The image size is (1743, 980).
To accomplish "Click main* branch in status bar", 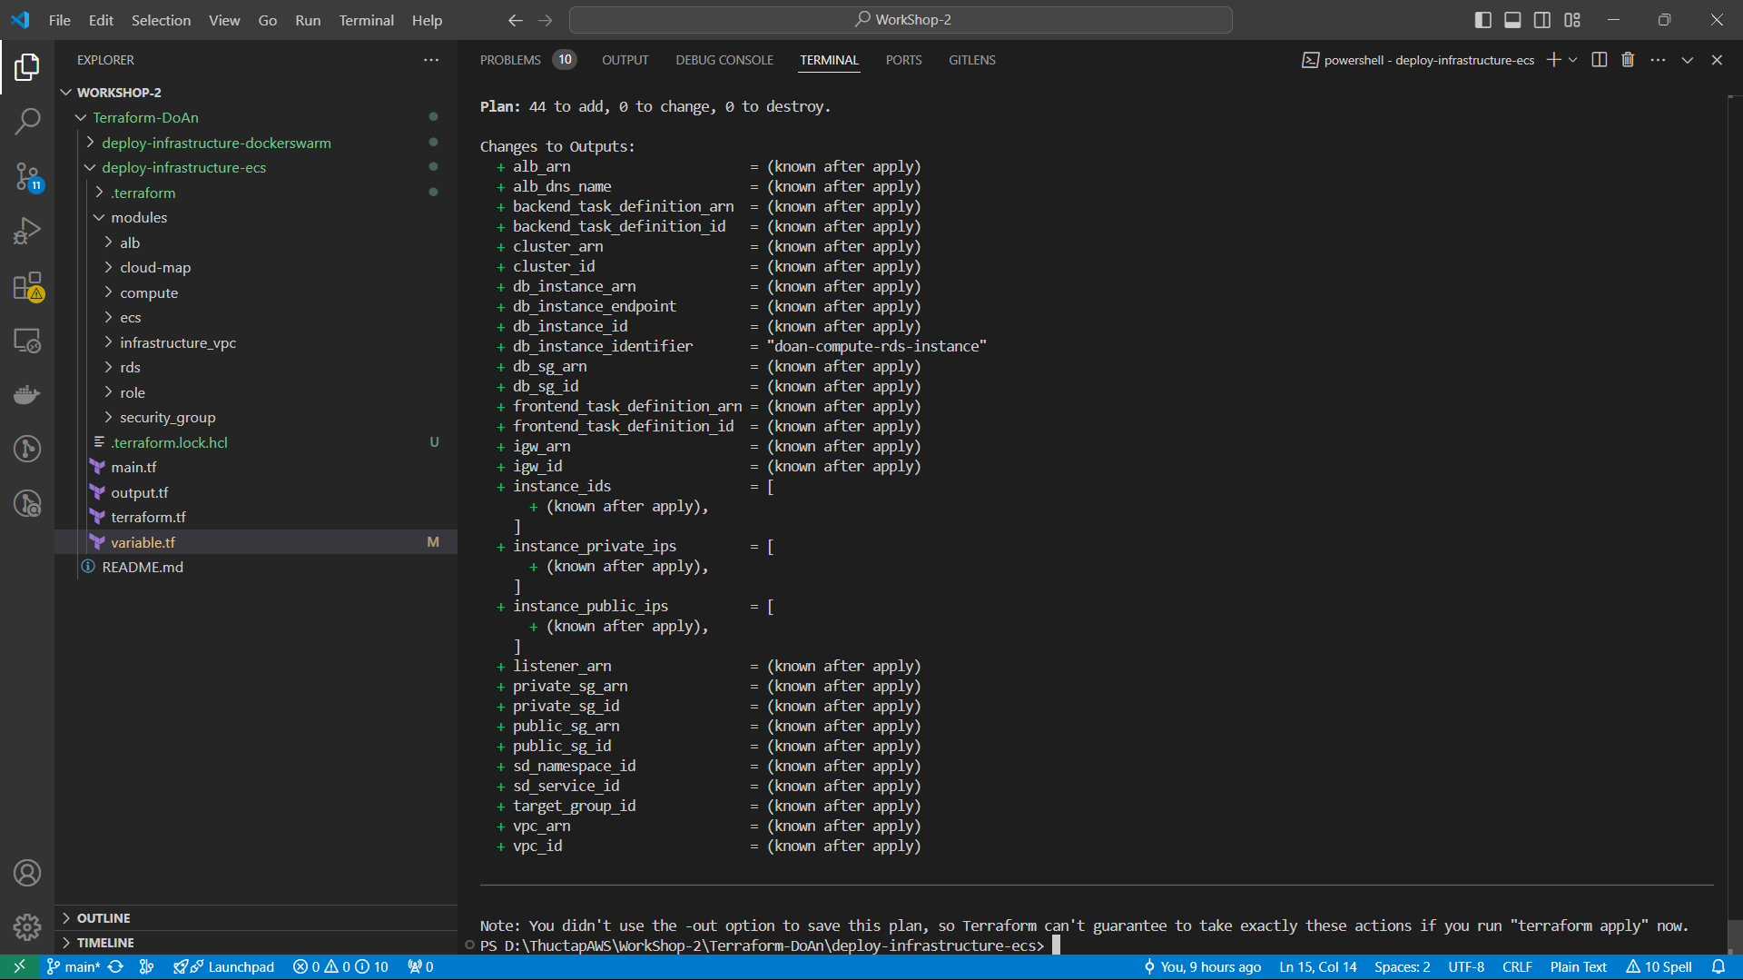I will point(73,967).
